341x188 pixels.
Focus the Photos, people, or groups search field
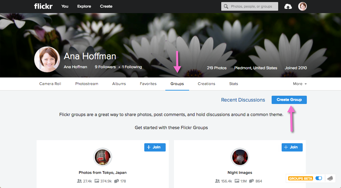point(250,7)
